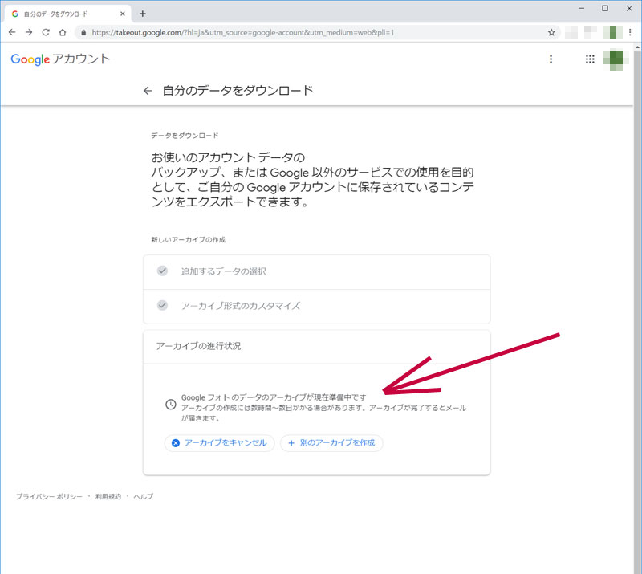Click the browser back arrow button
The width and height of the screenshot is (642, 574).
pyautogui.click(x=12, y=32)
